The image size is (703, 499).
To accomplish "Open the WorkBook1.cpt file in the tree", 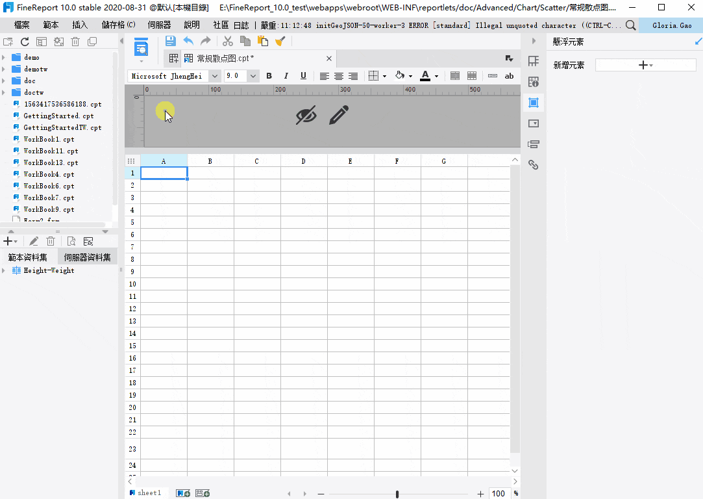I will 49,139.
